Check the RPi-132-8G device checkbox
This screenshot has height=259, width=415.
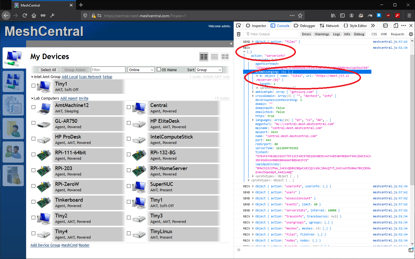click(129, 154)
